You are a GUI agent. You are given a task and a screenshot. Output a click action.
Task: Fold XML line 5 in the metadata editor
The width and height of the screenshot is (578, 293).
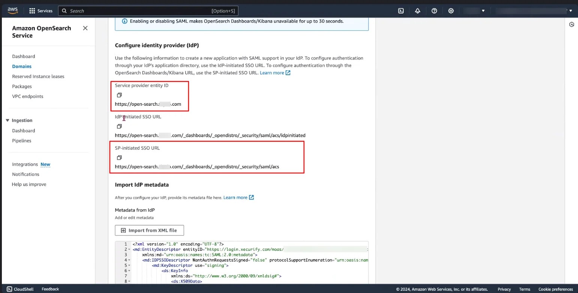(129, 265)
